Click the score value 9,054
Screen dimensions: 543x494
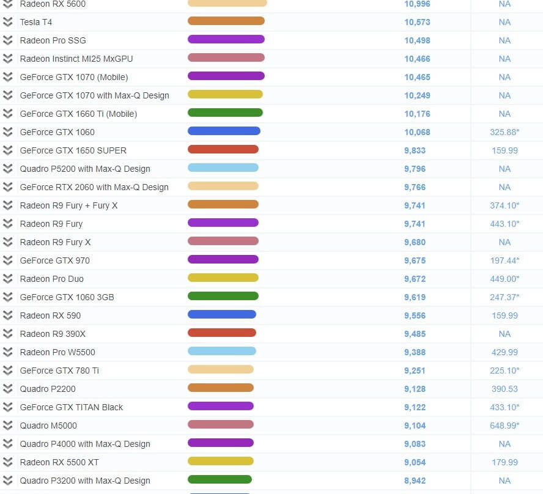[x=415, y=462]
